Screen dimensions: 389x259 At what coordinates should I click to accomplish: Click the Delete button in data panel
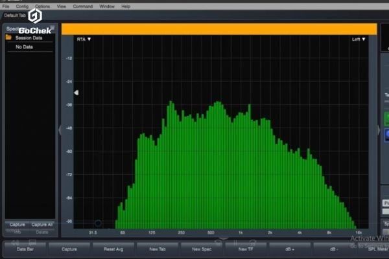click(42, 232)
